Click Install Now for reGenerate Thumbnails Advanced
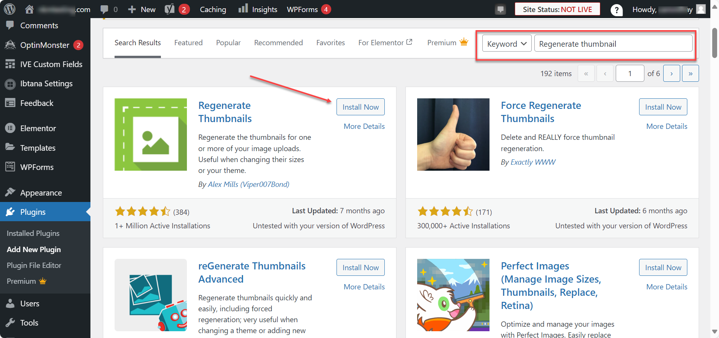The height and width of the screenshot is (338, 719). click(361, 268)
